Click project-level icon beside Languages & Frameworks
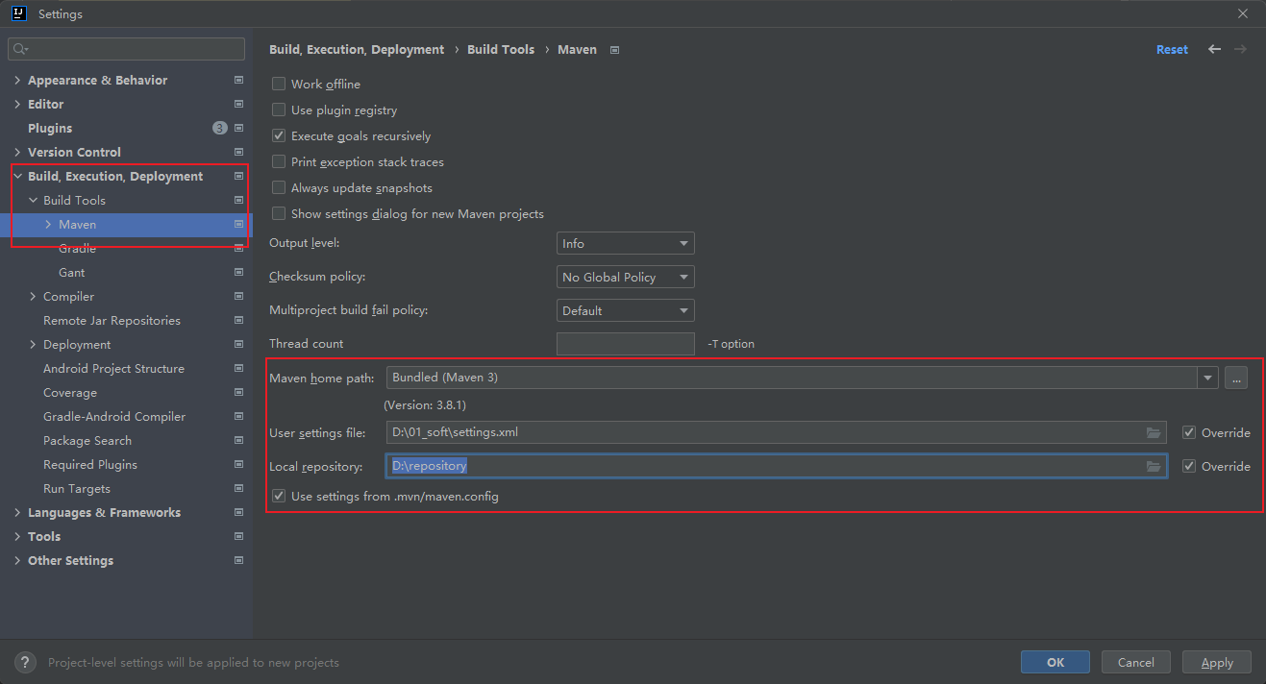The width and height of the screenshot is (1266, 684). tap(238, 513)
